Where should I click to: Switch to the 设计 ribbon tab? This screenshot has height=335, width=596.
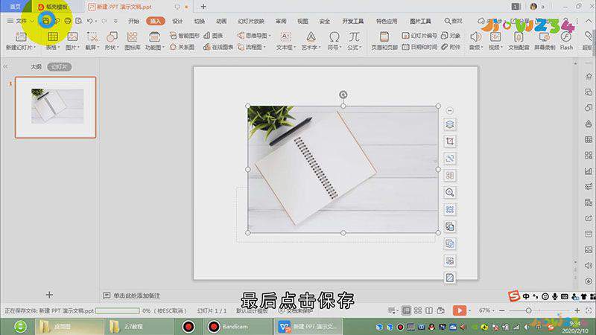click(x=177, y=22)
